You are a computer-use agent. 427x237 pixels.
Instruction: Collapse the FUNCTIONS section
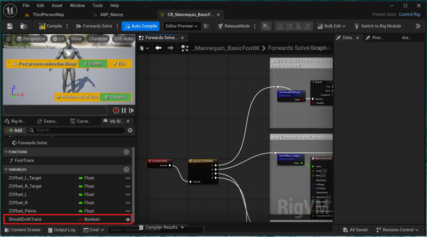[6, 152]
